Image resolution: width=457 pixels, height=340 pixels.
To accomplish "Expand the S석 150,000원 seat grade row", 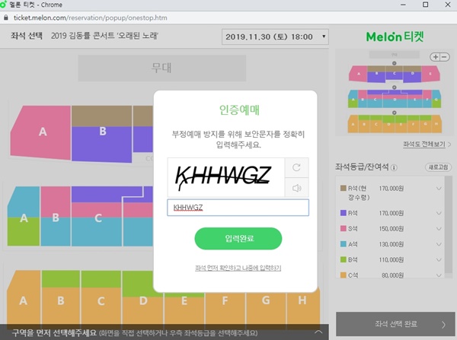I will [439, 228].
